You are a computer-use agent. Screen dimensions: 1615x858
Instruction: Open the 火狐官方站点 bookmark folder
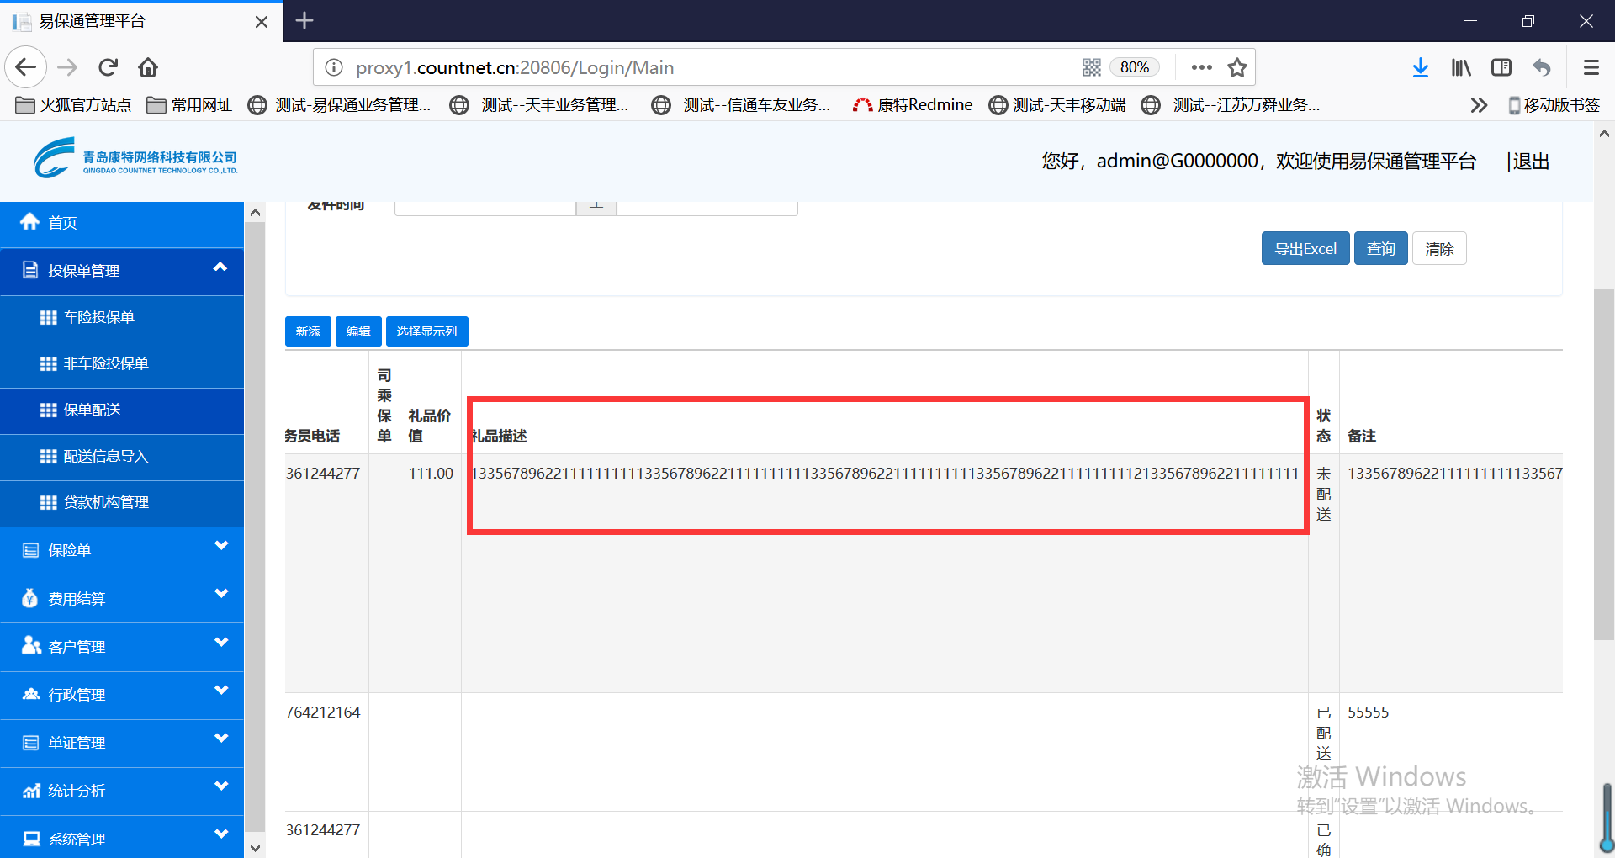73,105
